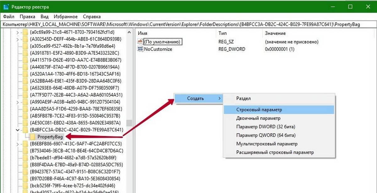Open the Избранное menu
The width and height of the screenshot is (377, 193).
(66, 17)
